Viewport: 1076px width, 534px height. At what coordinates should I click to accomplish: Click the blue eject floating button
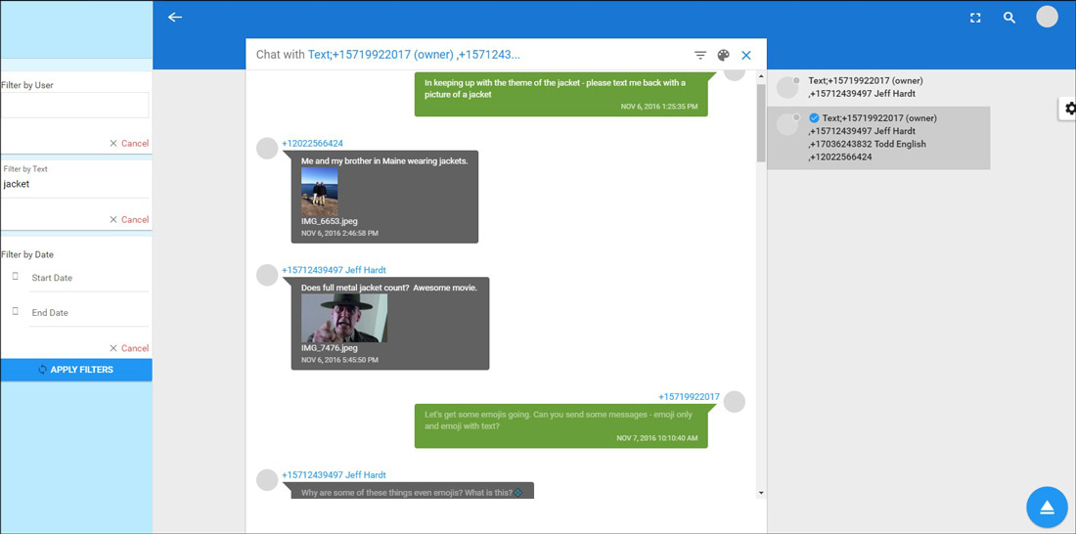pyautogui.click(x=1046, y=507)
